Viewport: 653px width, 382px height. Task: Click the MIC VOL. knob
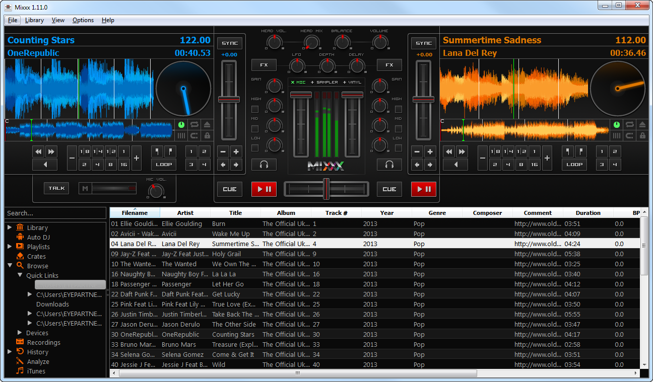point(156,191)
